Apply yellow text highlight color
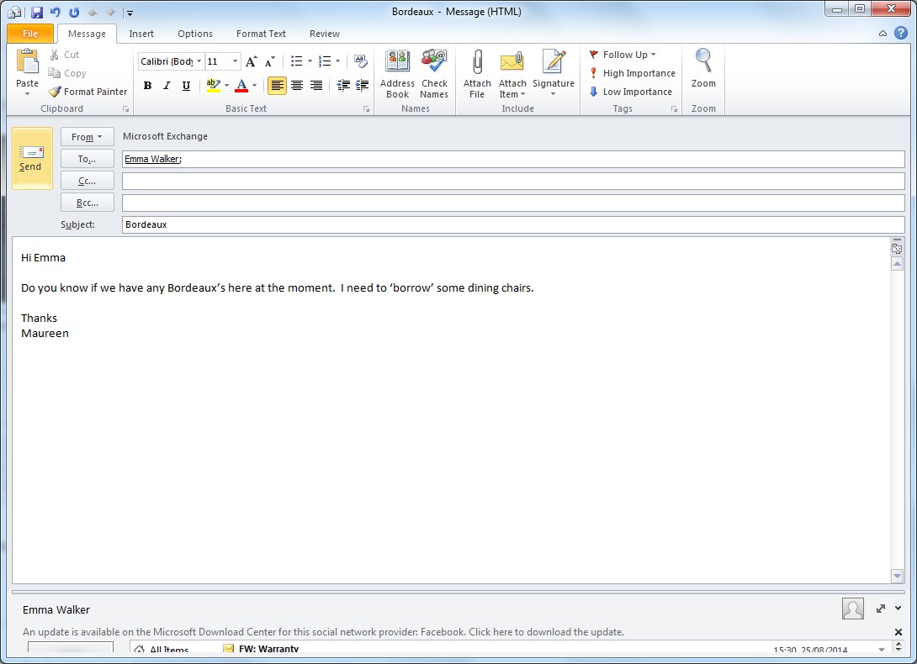Screen dimensions: 917x664 tap(214, 86)
